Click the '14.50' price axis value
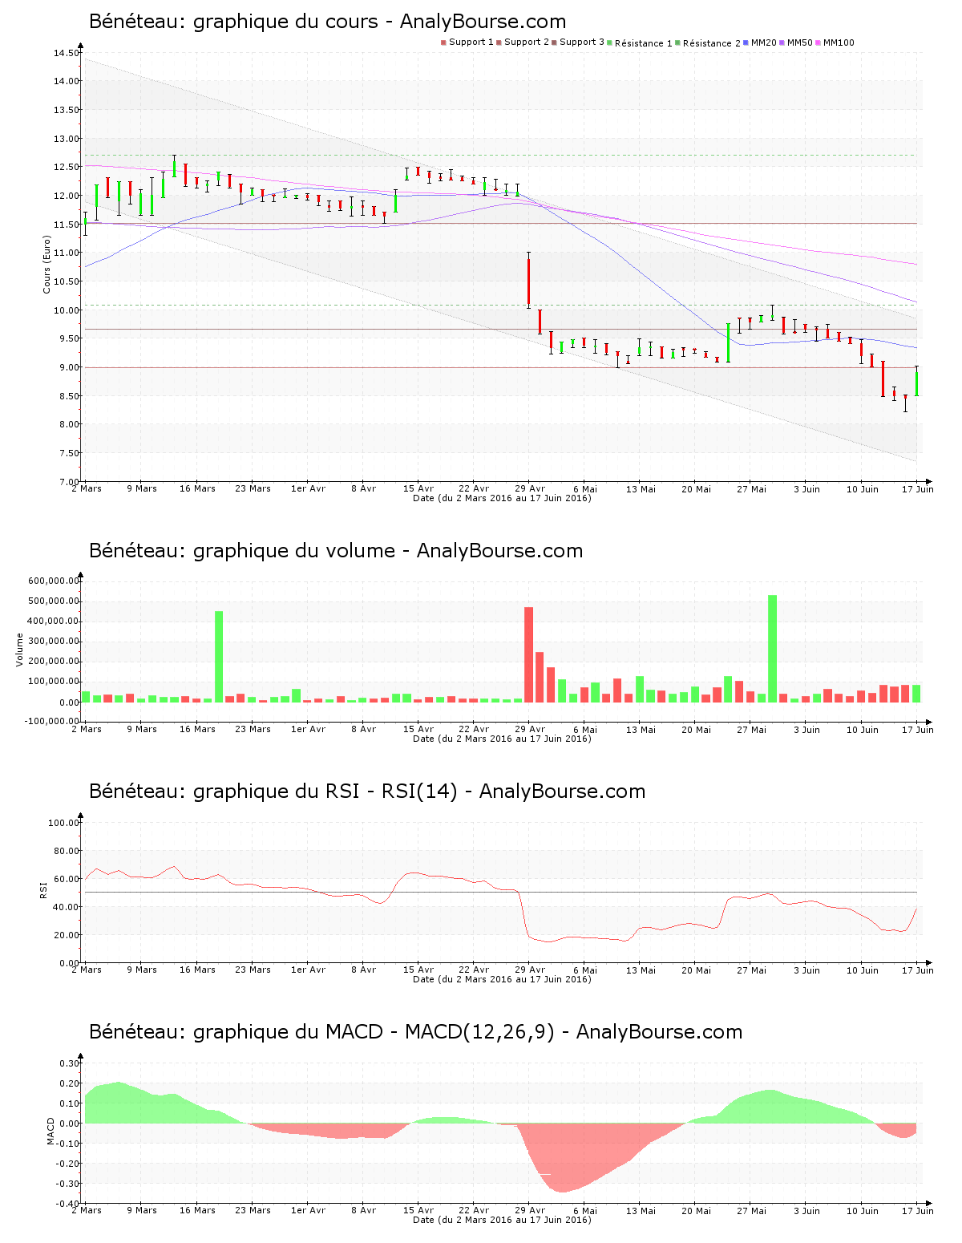Viewport: 962px width, 1243px height. click(x=67, y=53)
